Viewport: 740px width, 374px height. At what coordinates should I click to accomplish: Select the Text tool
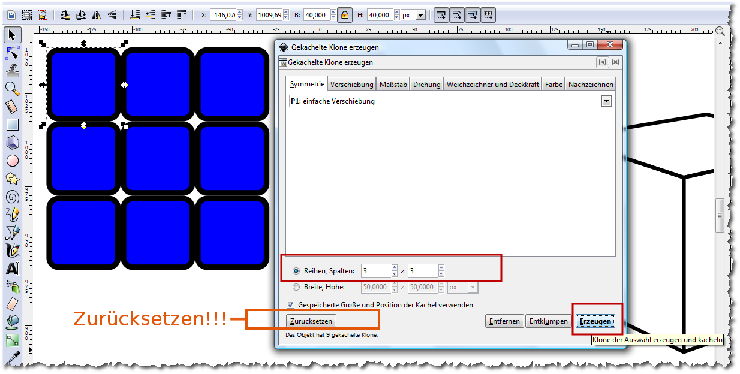pos(12,269)
